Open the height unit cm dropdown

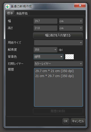[71, 28]
